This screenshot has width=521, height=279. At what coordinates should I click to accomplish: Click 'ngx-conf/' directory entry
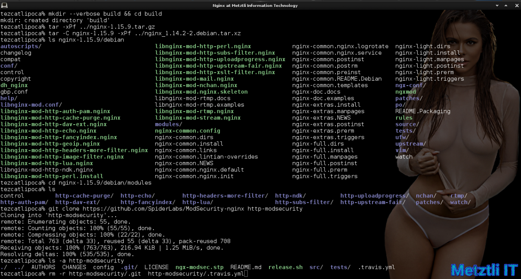(411, 86)
